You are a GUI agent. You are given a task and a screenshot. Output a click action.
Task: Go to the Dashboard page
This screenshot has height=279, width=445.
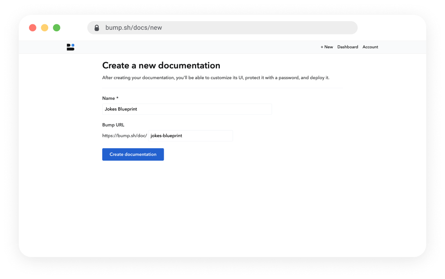(347, 47)
